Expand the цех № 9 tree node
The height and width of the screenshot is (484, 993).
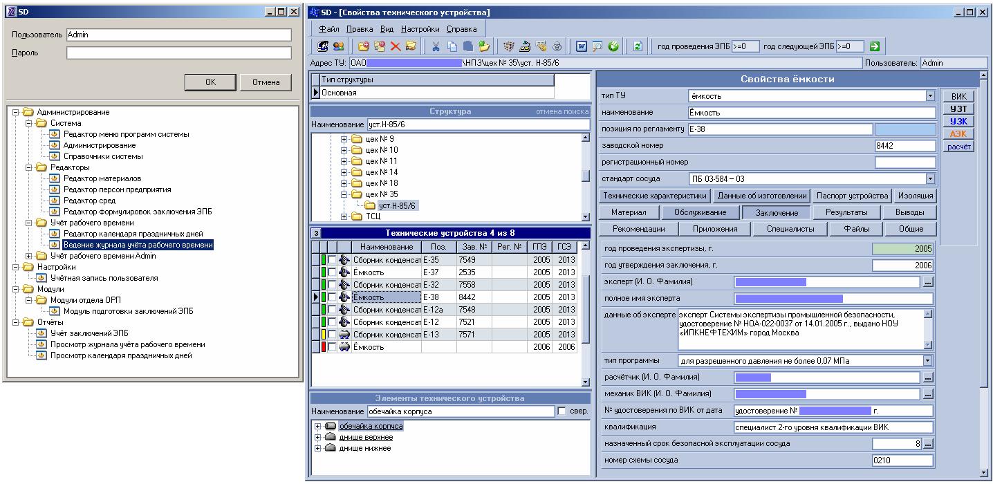344,139
